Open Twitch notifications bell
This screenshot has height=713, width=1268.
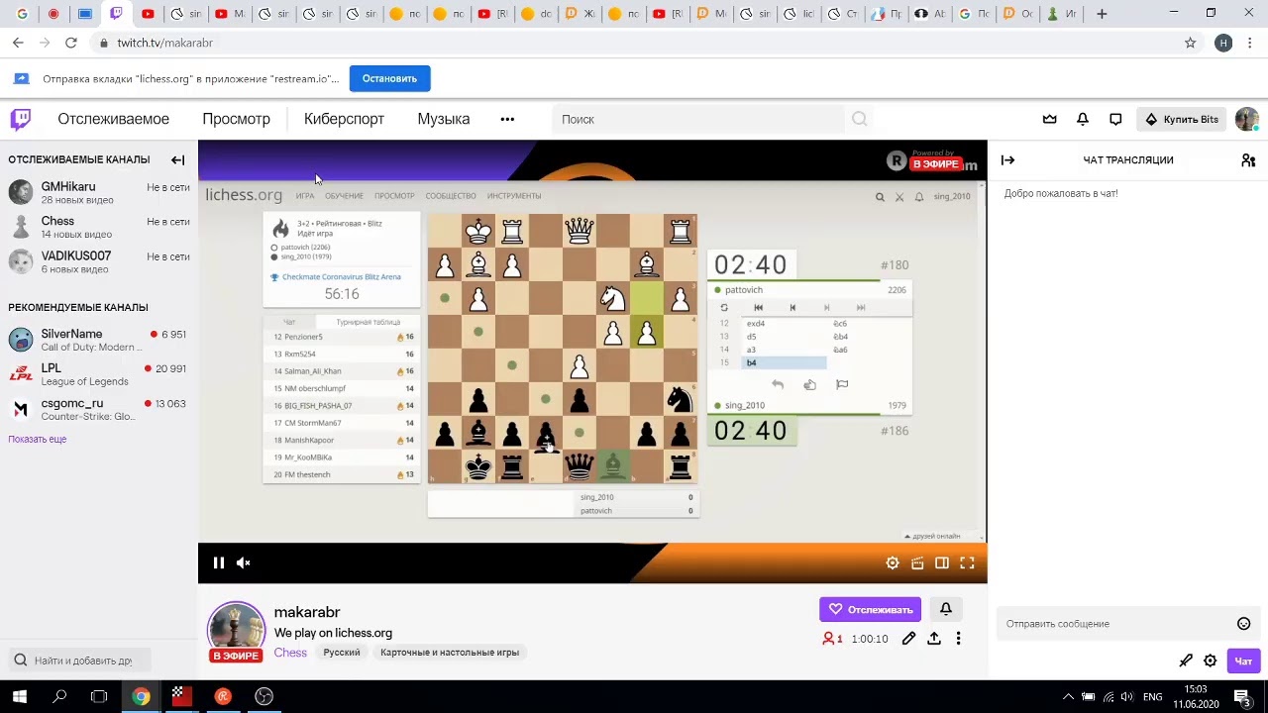(1083, 119)
